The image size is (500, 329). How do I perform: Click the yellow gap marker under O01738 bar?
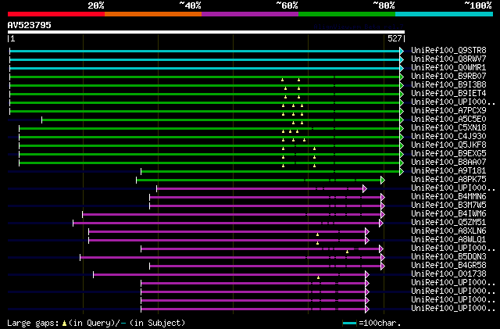click(318, 278)
